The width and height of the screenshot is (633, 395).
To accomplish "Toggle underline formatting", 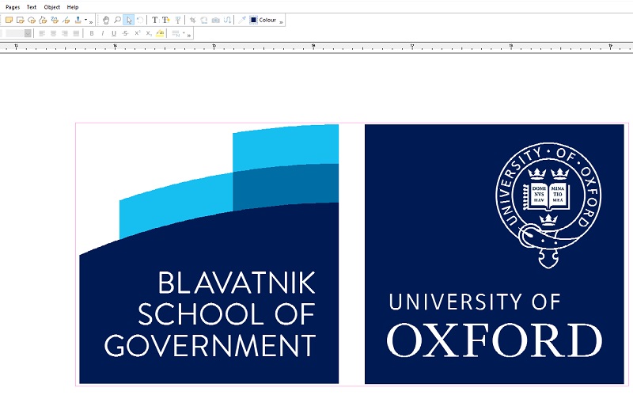I will 114,33.
